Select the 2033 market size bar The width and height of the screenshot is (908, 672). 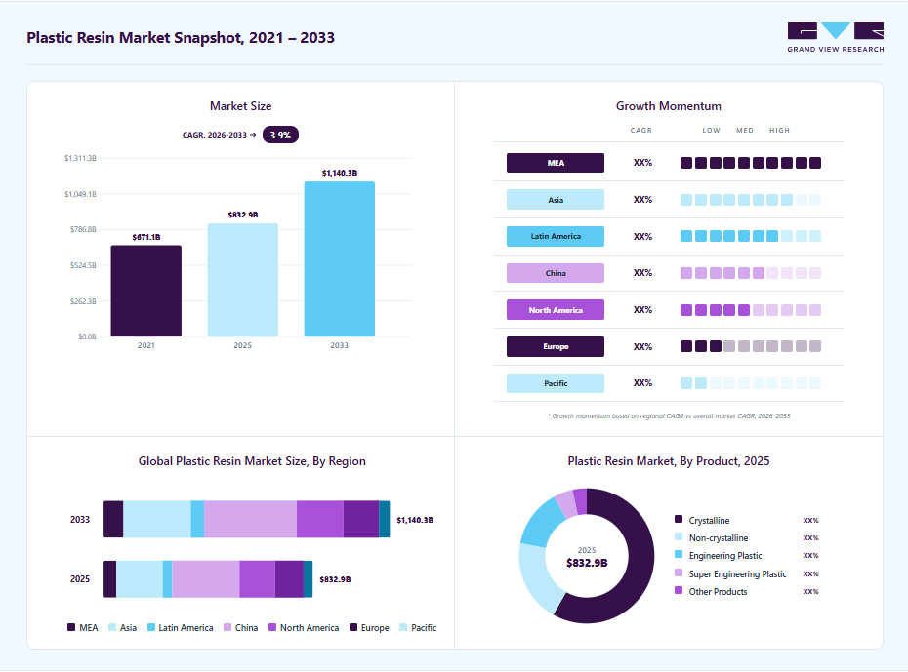pyautogui.click(x=340, y=259)
